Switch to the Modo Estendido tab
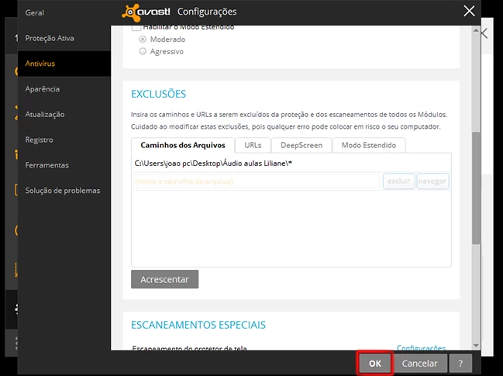This screenshot has height=376, width=503. 369,145
